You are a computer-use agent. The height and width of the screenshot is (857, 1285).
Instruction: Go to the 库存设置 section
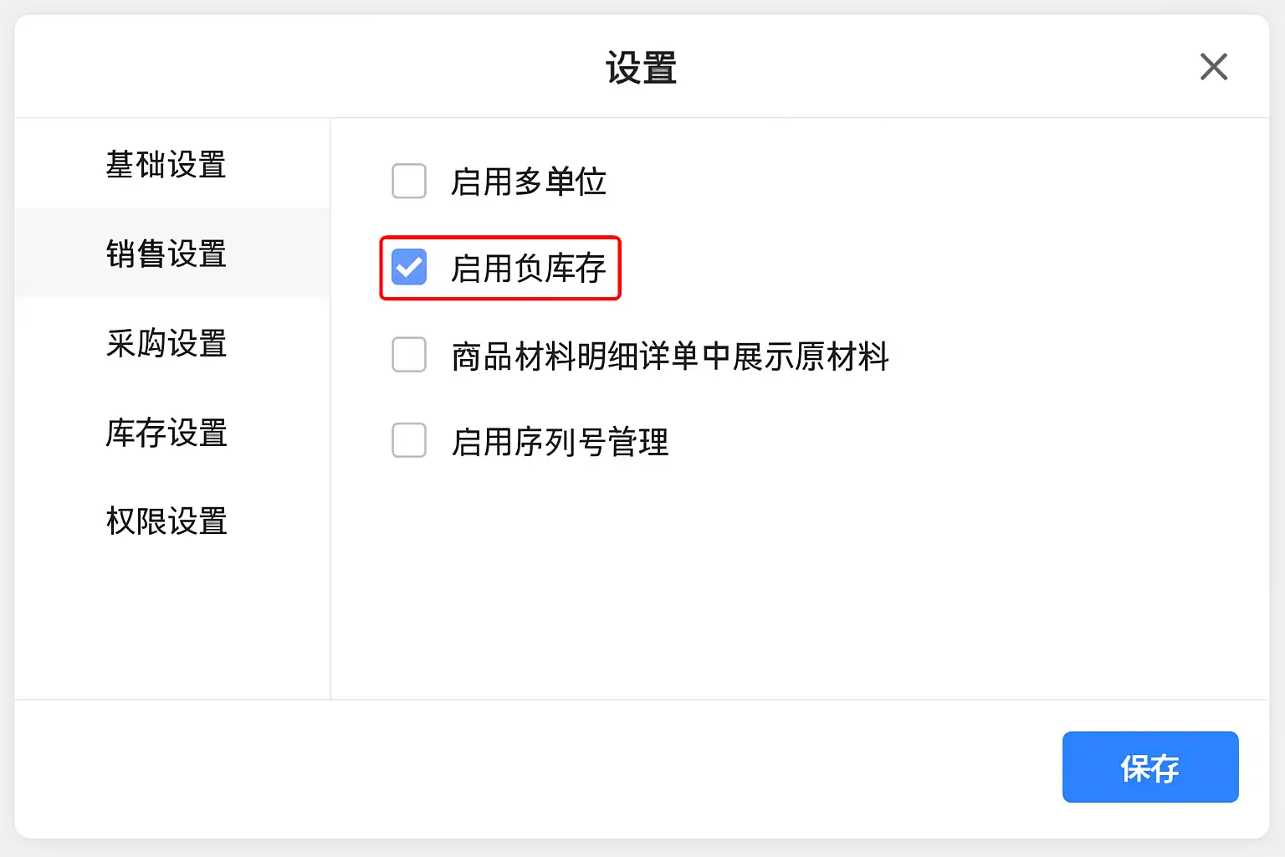[x=166, y=433]
